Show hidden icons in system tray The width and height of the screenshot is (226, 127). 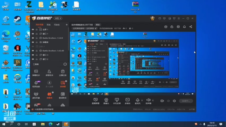(201, 124)
